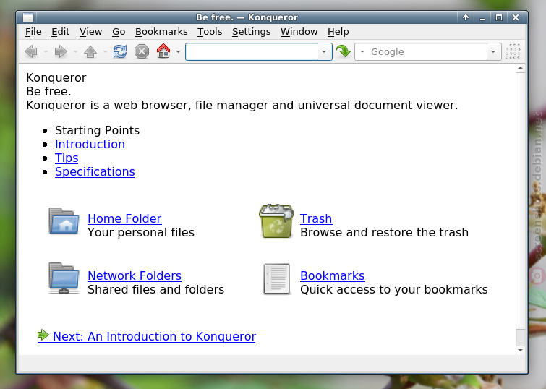Open the Help menu
The image size is (546, 389).
[x=338, y=32]
